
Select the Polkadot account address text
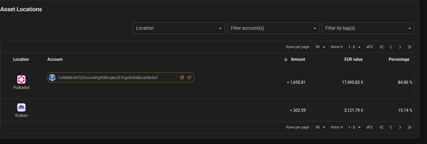click(108, 78)
